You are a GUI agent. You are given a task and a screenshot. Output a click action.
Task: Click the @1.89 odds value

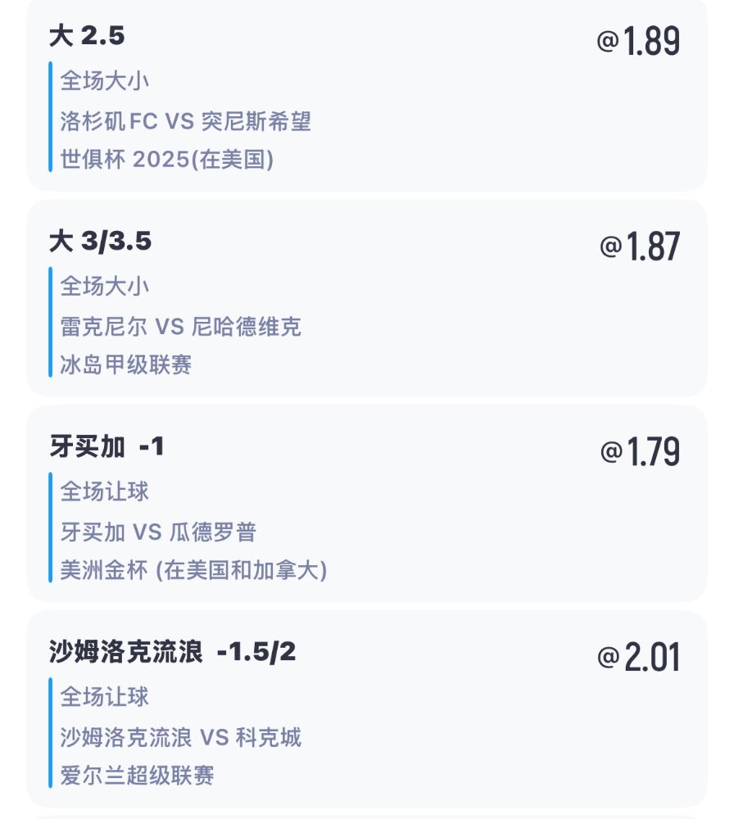[x=638, y=41]
